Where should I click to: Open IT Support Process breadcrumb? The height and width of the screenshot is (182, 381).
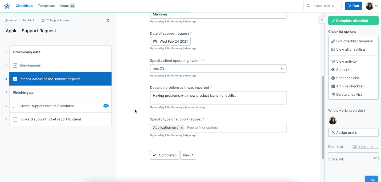[x=56, y=21]
